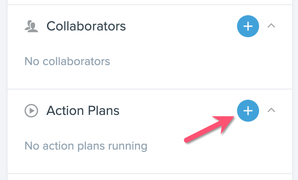Click the partially visible panel above Collaborators
298x180 pixels.
pos(150,2)
